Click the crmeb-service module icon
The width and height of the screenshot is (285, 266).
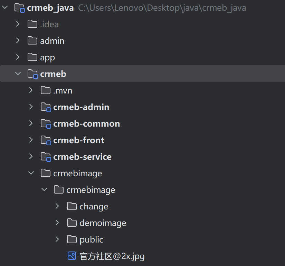click(46, 157)
